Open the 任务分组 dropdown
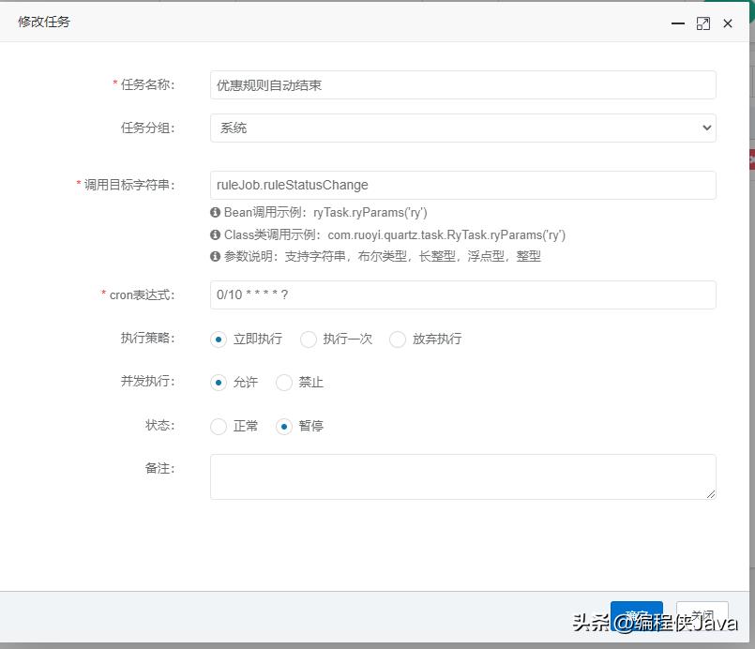The width and height of the screenshot is (755, 649). [x=708, y=128]
